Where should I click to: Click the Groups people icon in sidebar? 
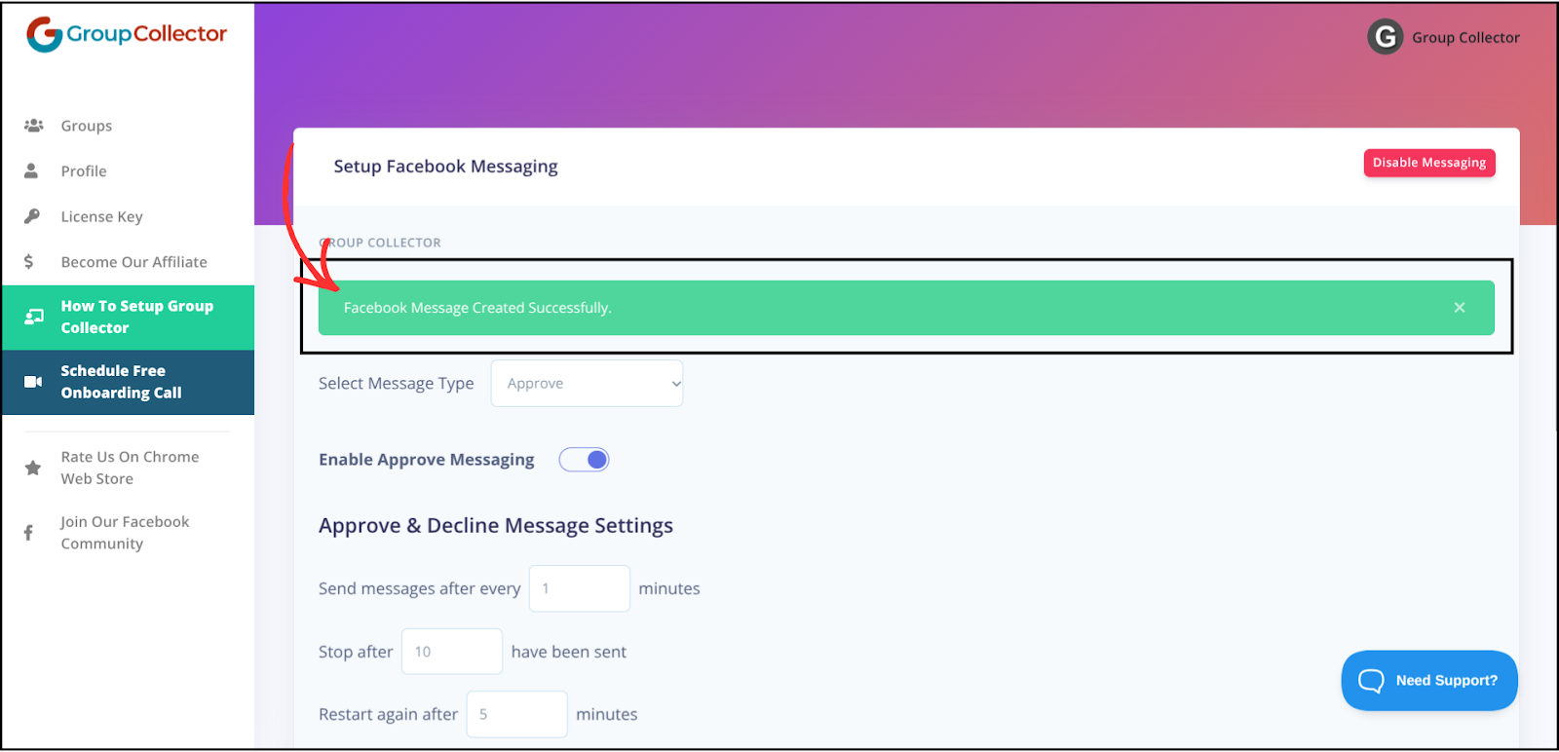point(33,126)
